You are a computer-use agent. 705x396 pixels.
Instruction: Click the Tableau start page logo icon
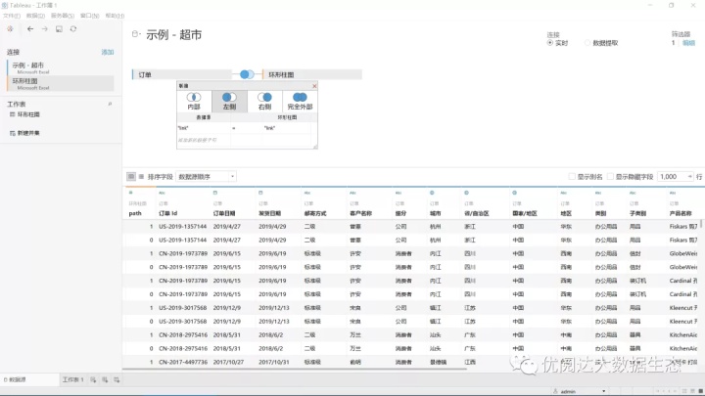click(x=10, y=28)
